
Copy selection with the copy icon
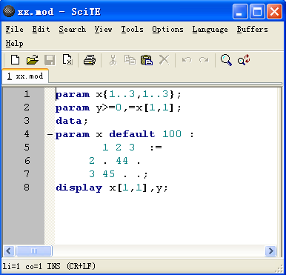coord(130,60)
